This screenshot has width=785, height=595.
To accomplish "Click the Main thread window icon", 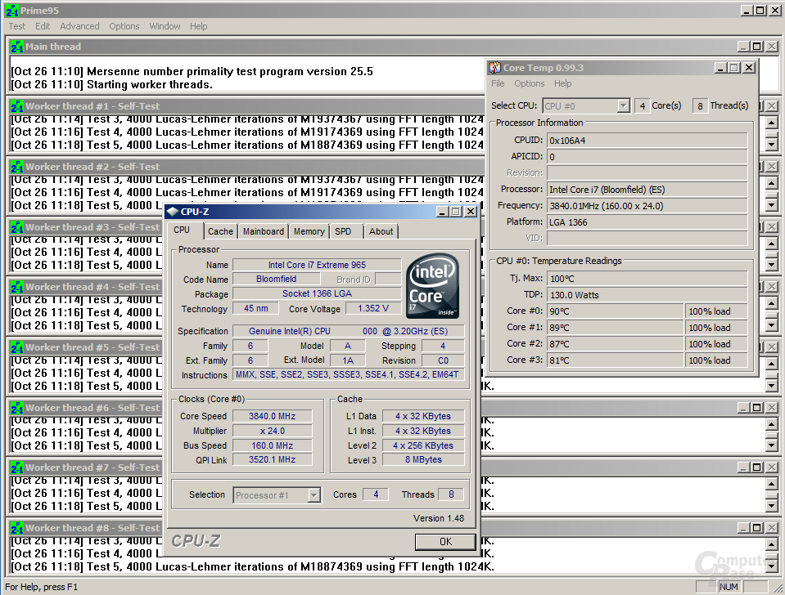I will 17,47.
